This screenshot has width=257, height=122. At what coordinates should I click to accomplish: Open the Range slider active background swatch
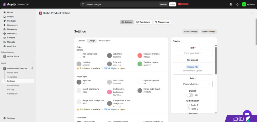(x=109, y=103)
